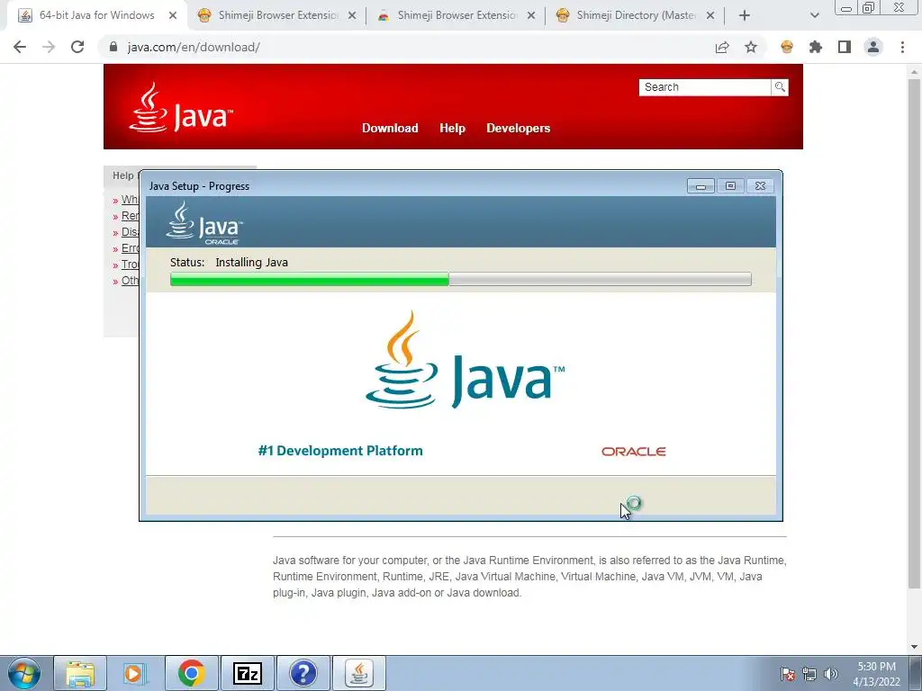Toggle the browser side panel icon

(x=845, y=47)
